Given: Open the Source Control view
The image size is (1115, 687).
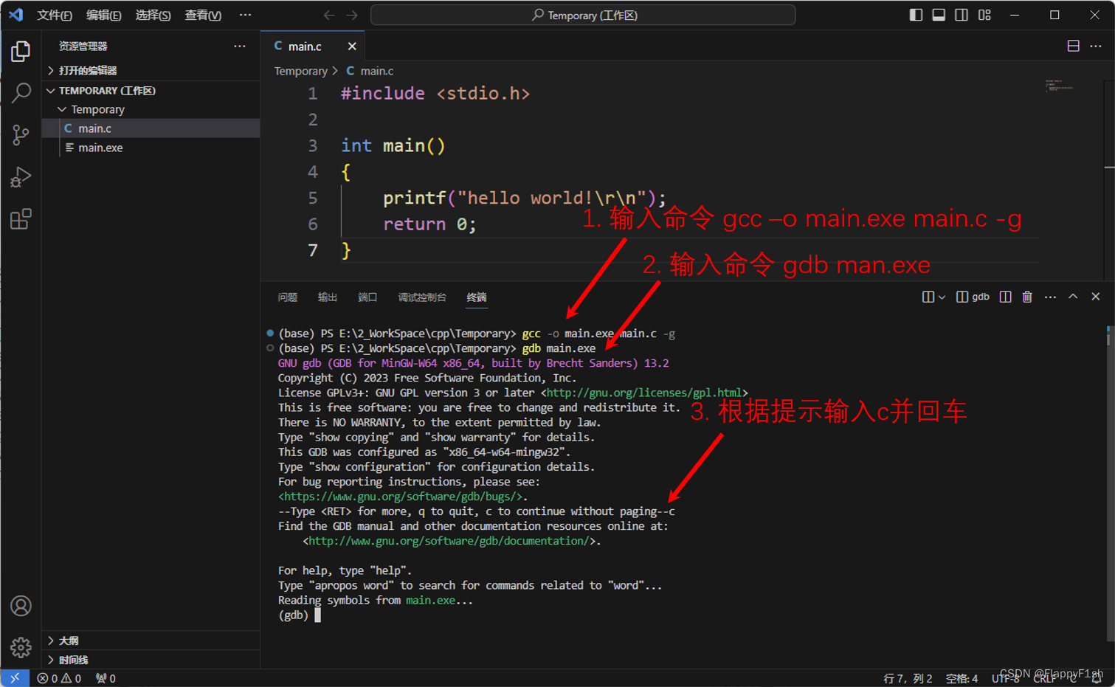Looking at the screenshot, I should 21,135.
